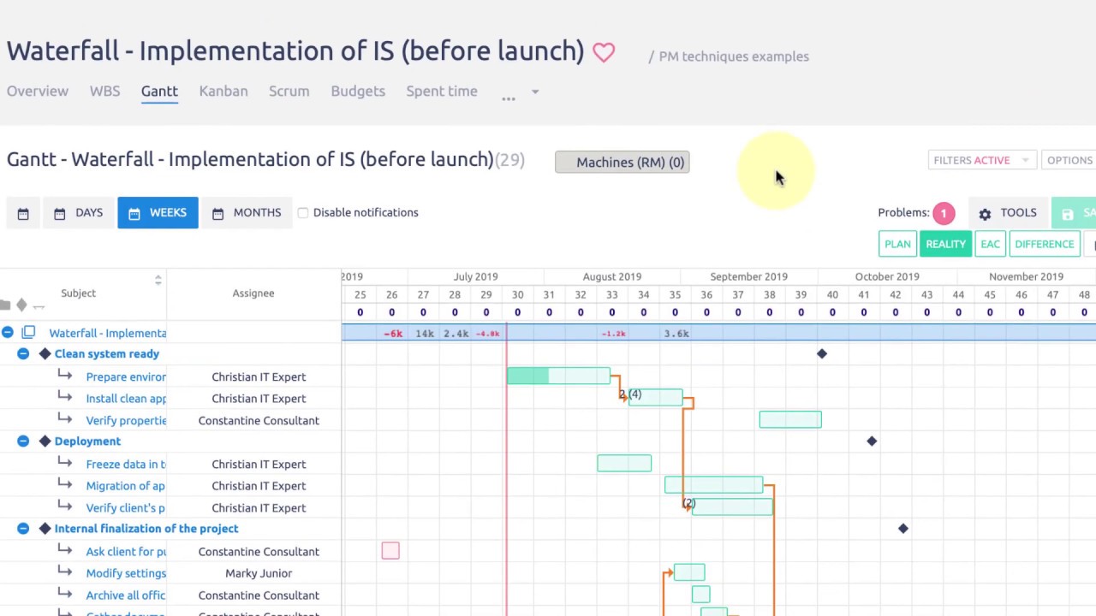
Task: Go to the Overview tab
Action: click(x=38, y=92)
